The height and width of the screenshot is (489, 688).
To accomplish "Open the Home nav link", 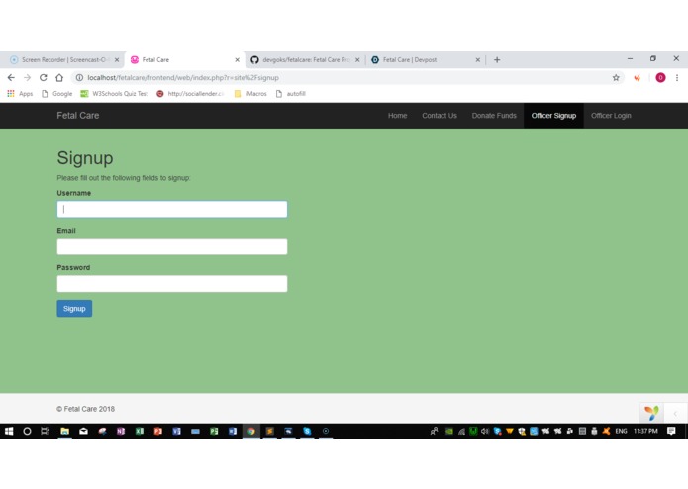I will 398,116.
